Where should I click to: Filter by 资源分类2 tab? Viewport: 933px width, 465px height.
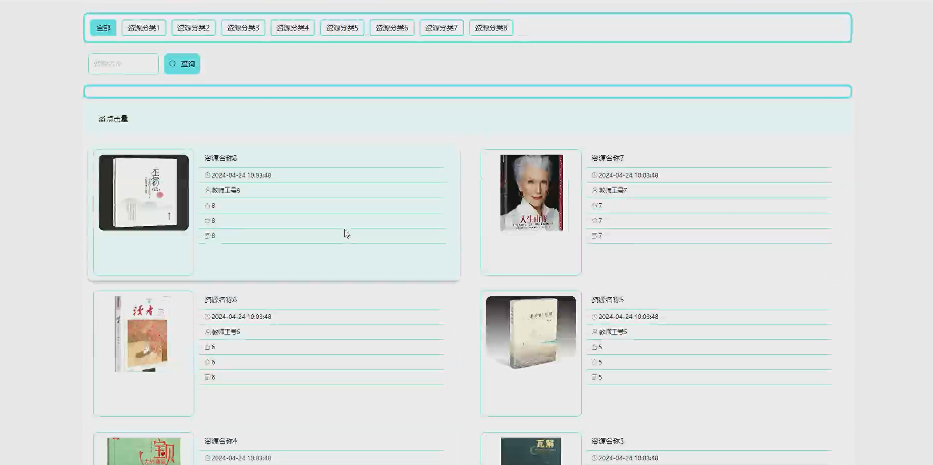(193, 28)
